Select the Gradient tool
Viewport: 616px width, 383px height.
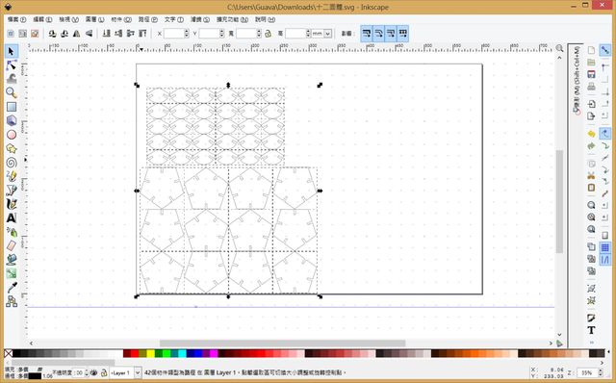tap(12, 273)
